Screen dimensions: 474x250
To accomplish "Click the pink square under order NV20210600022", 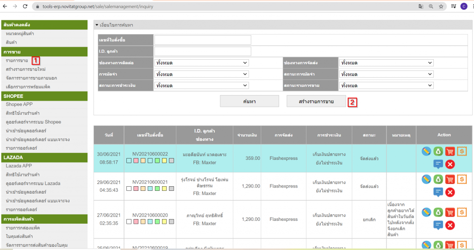I will 136,161.
